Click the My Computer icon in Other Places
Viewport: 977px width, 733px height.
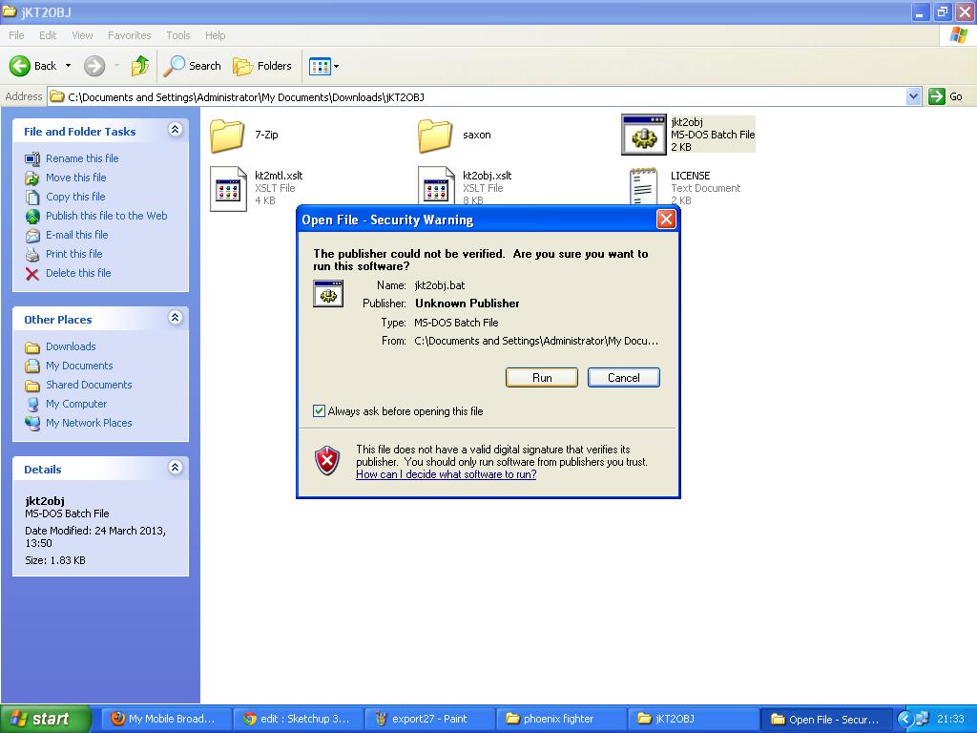[32, 404]
